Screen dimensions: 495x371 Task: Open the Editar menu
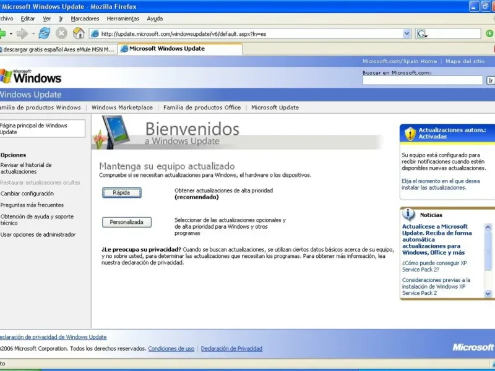coord(28,19)
